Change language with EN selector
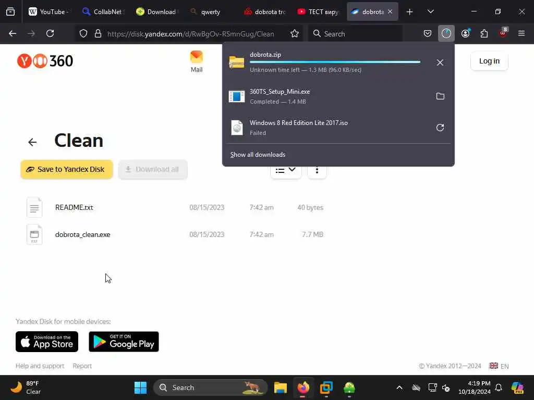Viewport: 534px width, 400px height. tap(499, 366)
